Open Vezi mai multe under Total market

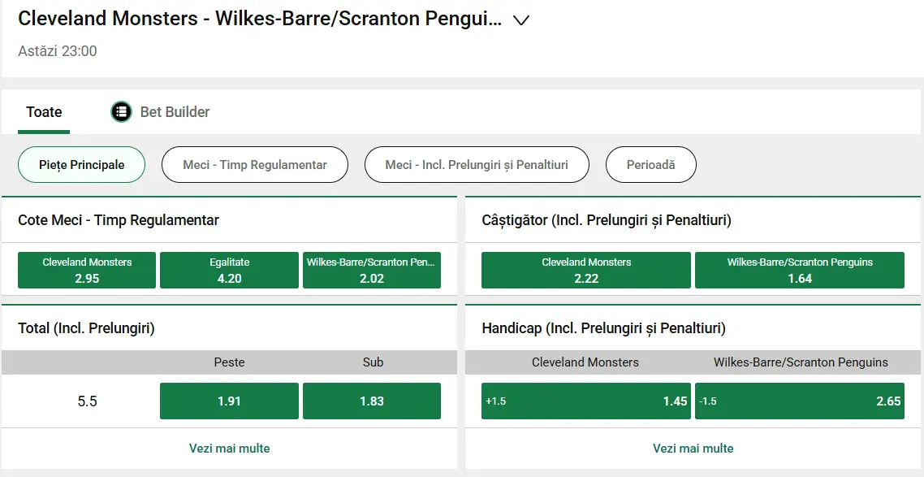point(229,448)
